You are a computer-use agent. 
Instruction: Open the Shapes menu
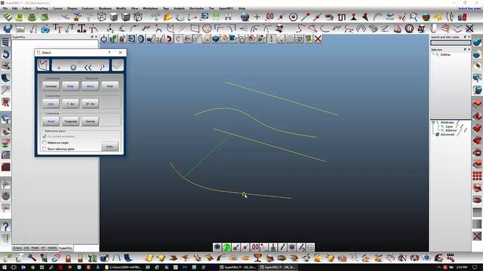tap(72, 8)
